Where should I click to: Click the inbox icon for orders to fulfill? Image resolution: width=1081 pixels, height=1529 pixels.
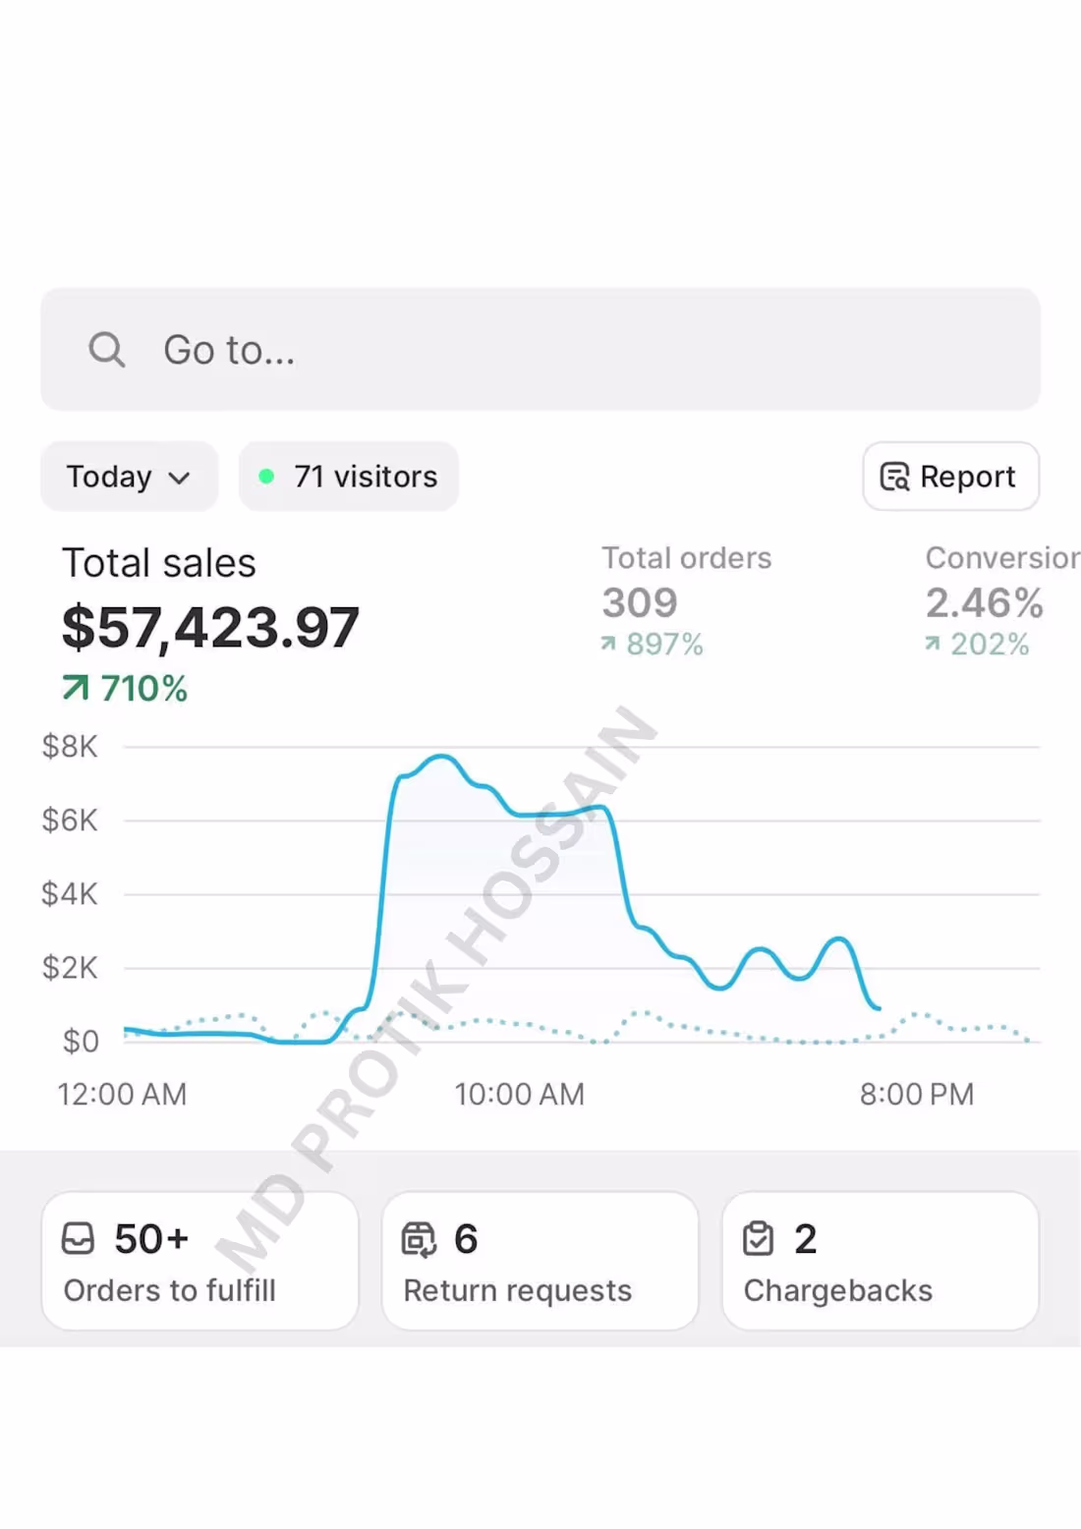coord(79,1238)
